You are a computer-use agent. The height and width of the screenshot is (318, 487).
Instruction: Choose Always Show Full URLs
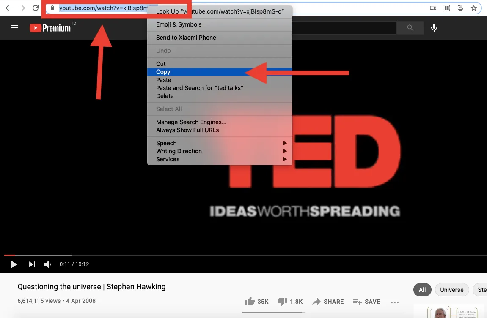coord(220,130)
